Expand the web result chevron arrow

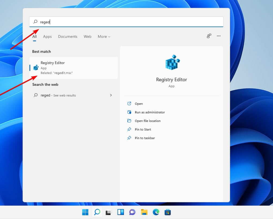111,95
